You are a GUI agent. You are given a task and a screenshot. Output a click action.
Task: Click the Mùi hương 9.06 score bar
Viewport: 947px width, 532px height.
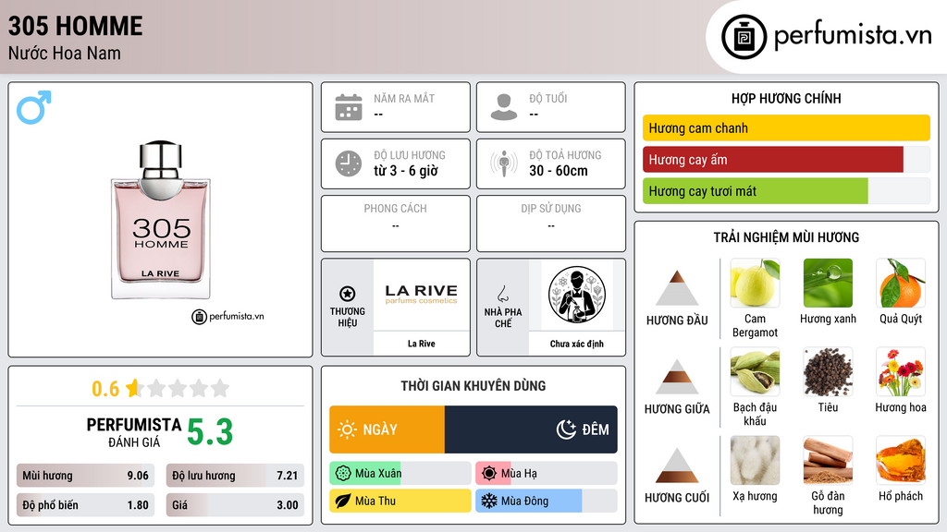tap(85, 476)
